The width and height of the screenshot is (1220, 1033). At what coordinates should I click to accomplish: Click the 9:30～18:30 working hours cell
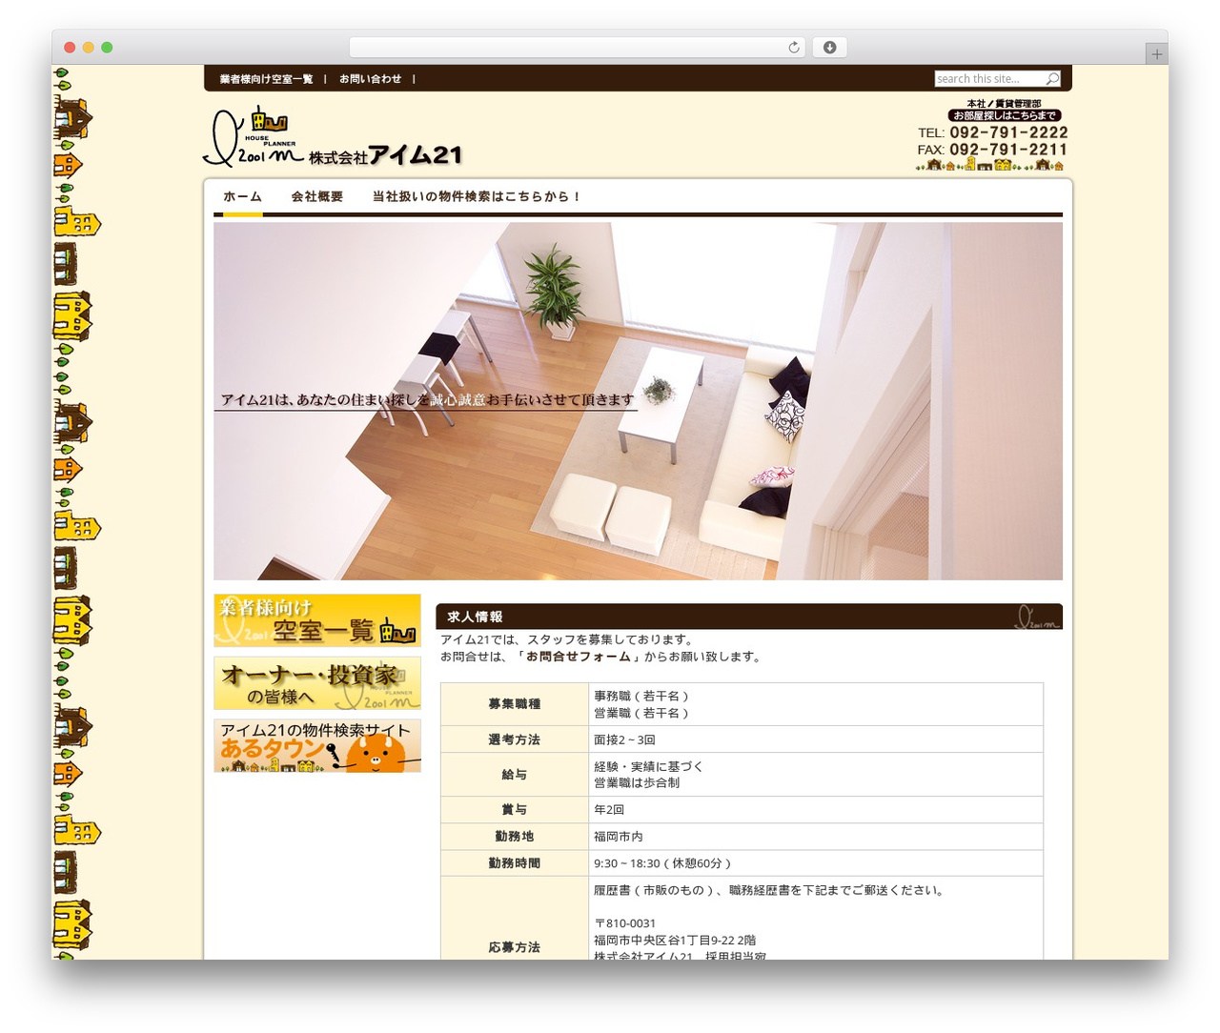point(816,863)
